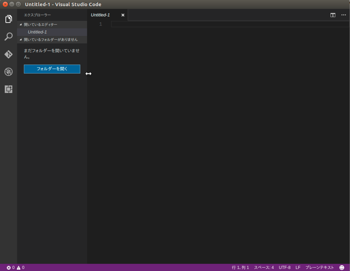
Task: Click the feedback smiley icon
Action: click(x=342, y=268)
